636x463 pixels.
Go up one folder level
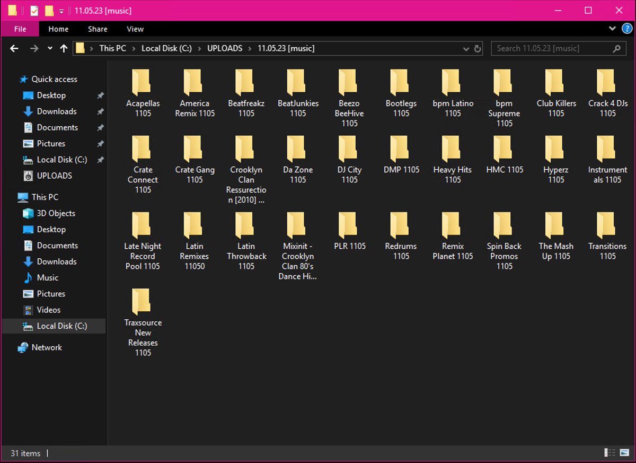point(64,48)
